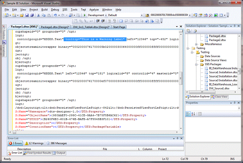Switch to the Class View tab
Viewport: 243px width, 163px height.
pos(219,97)
